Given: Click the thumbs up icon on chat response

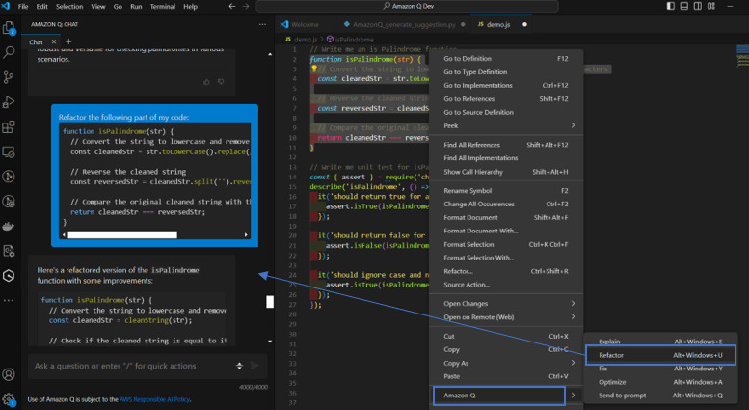Looking at the screenshot, I should point(206,82).
